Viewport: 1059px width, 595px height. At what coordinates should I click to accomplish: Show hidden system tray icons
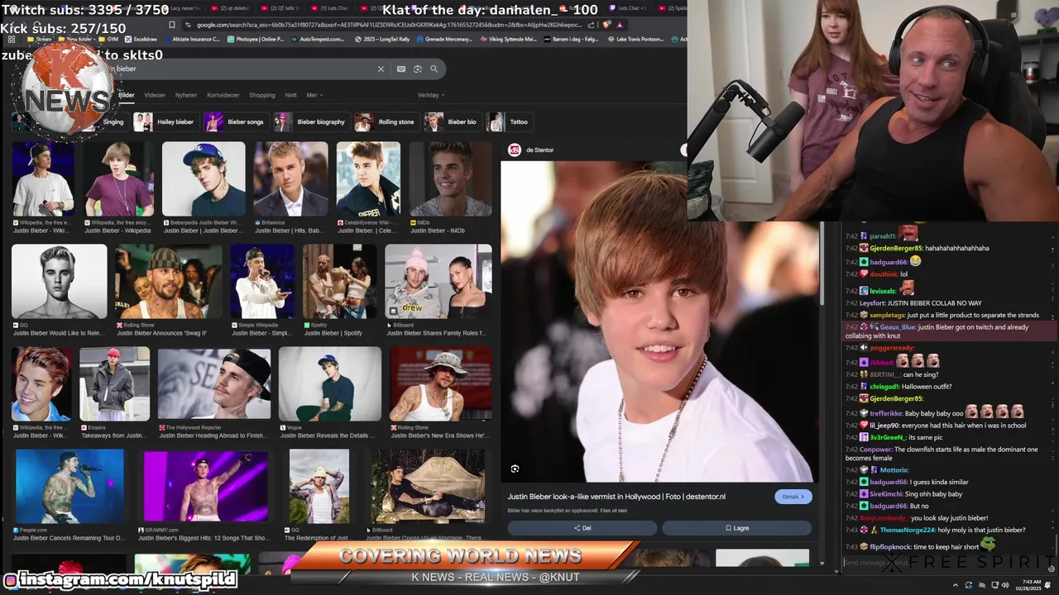click(x=955, y=585)
